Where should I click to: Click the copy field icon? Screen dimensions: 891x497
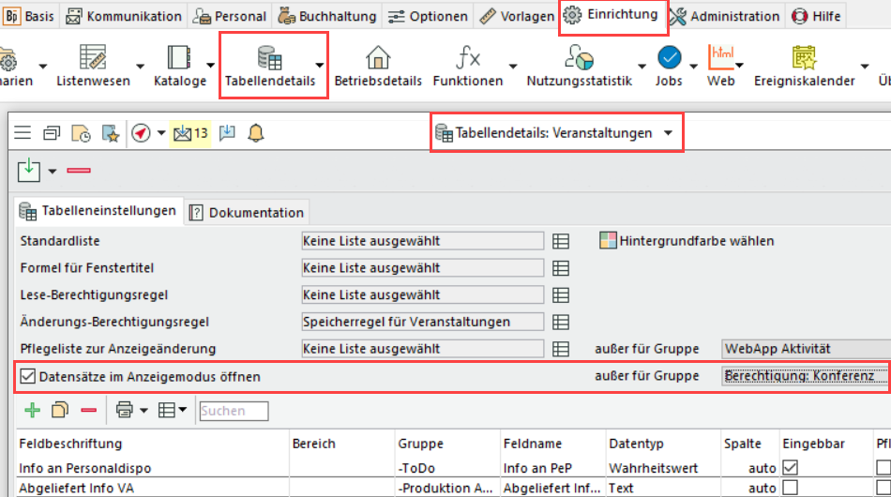tap(60, 410)
